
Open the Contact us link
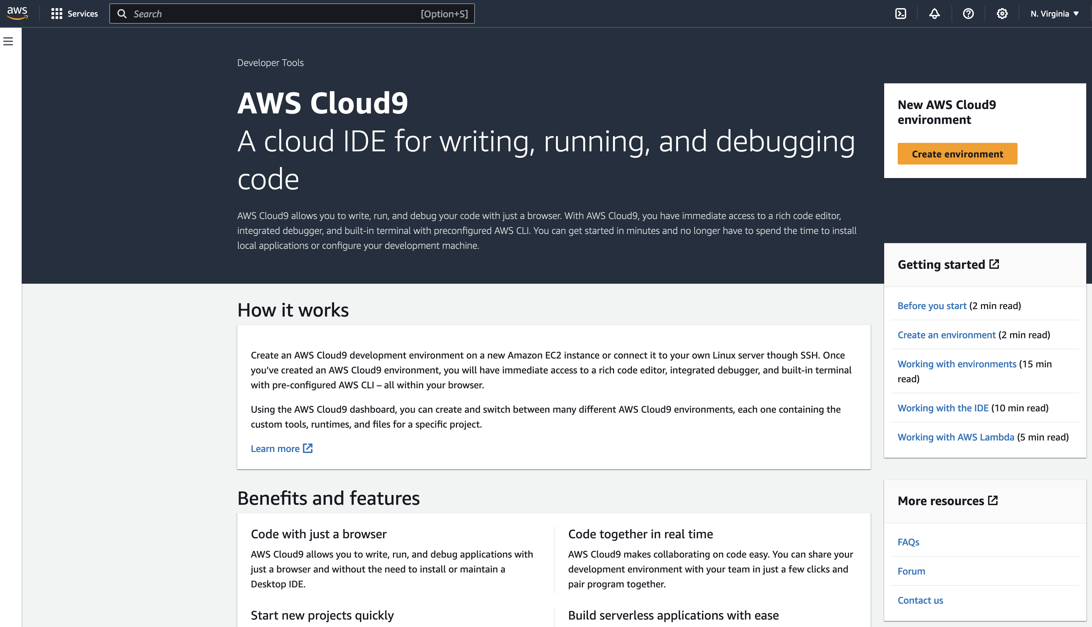point(920,600)
